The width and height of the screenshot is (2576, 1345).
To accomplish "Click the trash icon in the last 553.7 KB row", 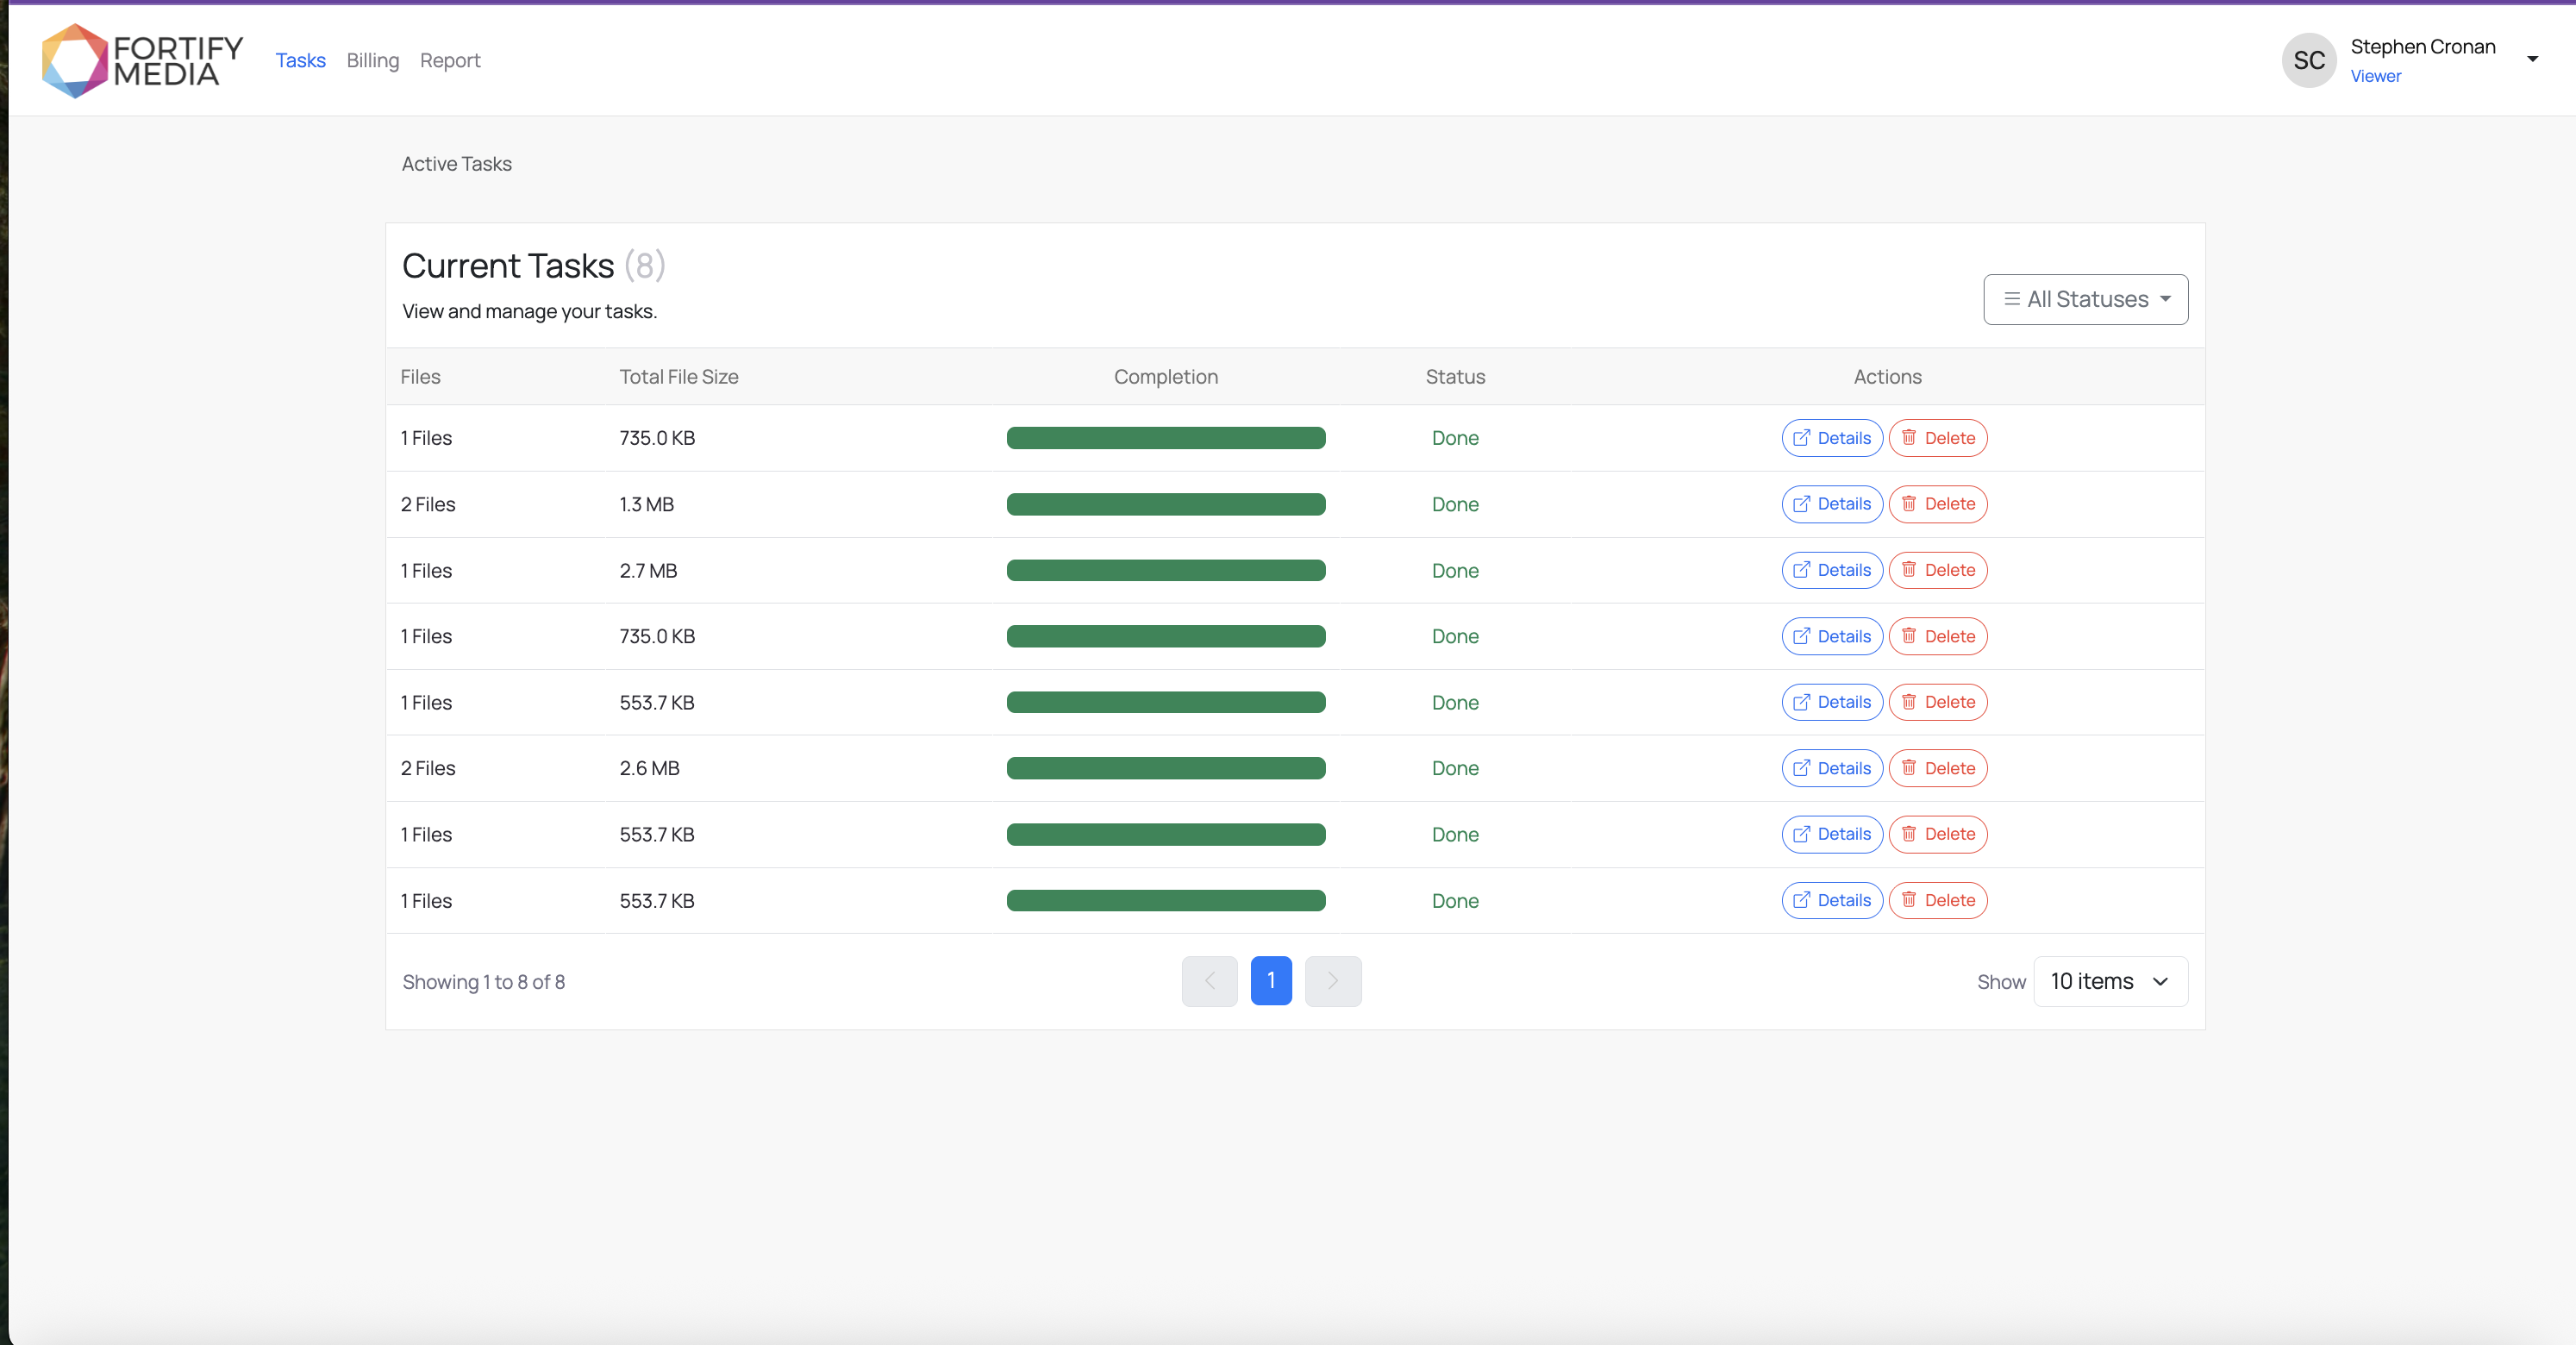I will pos(1909,900).
